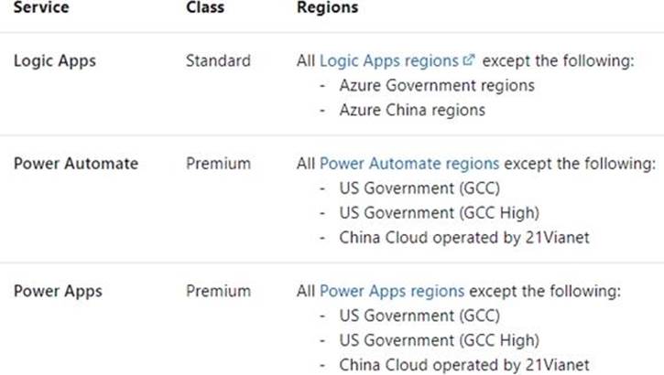
Task: Select the Power Apps service name
Action: click(58, 292)
